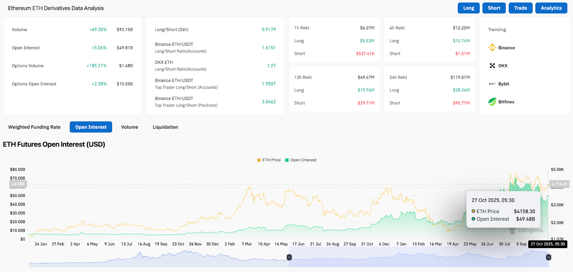
Task: Click the Binance logo icon in Trending
Action: pos(492,48)
